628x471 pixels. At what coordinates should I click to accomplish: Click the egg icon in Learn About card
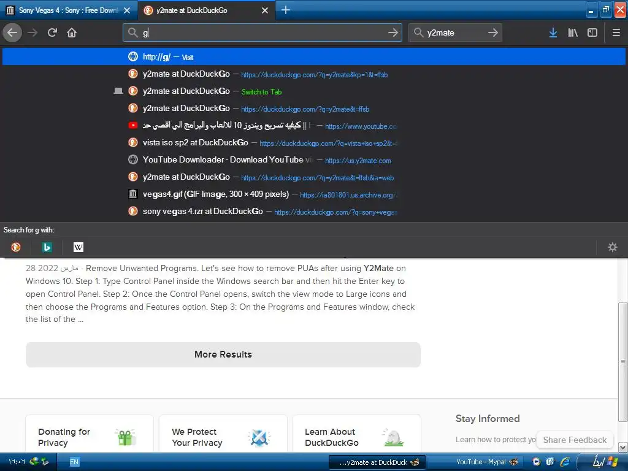[393, 437]
